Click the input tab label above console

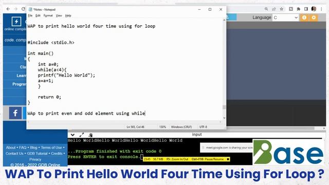[x=196, y=135]
